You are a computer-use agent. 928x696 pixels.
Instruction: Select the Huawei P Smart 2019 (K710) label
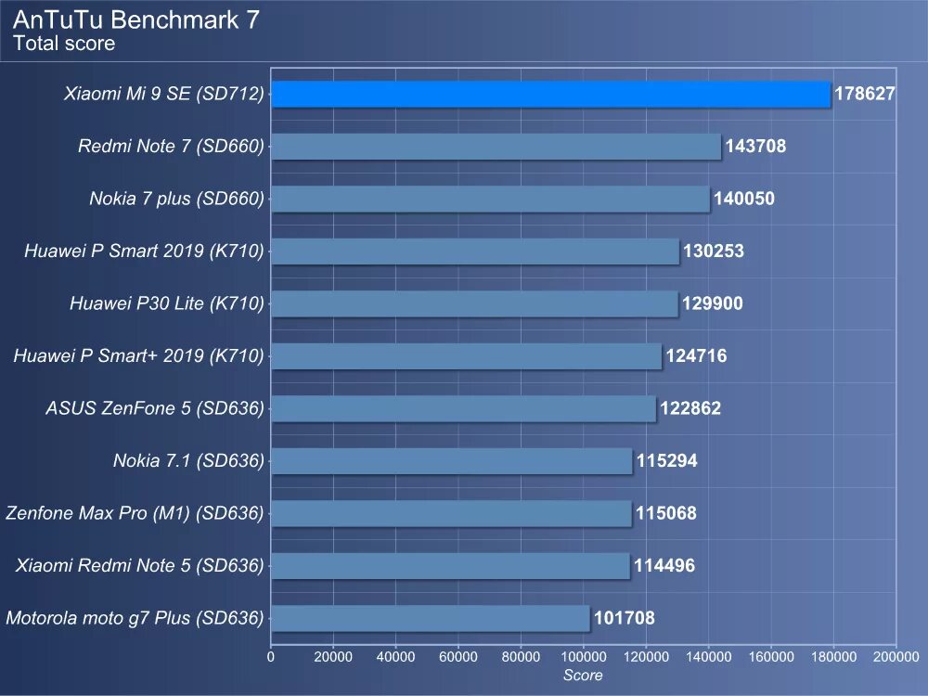[145, 251]
